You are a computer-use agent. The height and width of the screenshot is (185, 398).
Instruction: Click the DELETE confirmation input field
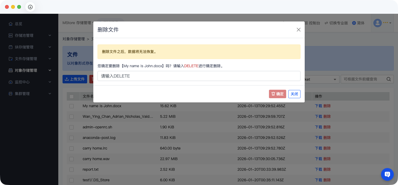tap(199, 76)
